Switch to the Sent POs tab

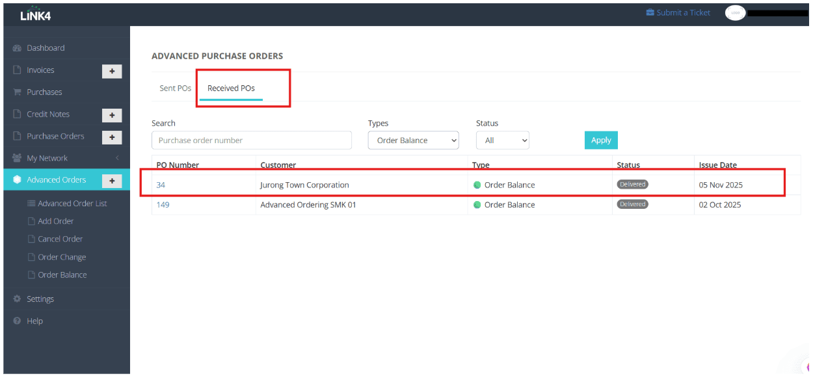[x=175, y=88]
